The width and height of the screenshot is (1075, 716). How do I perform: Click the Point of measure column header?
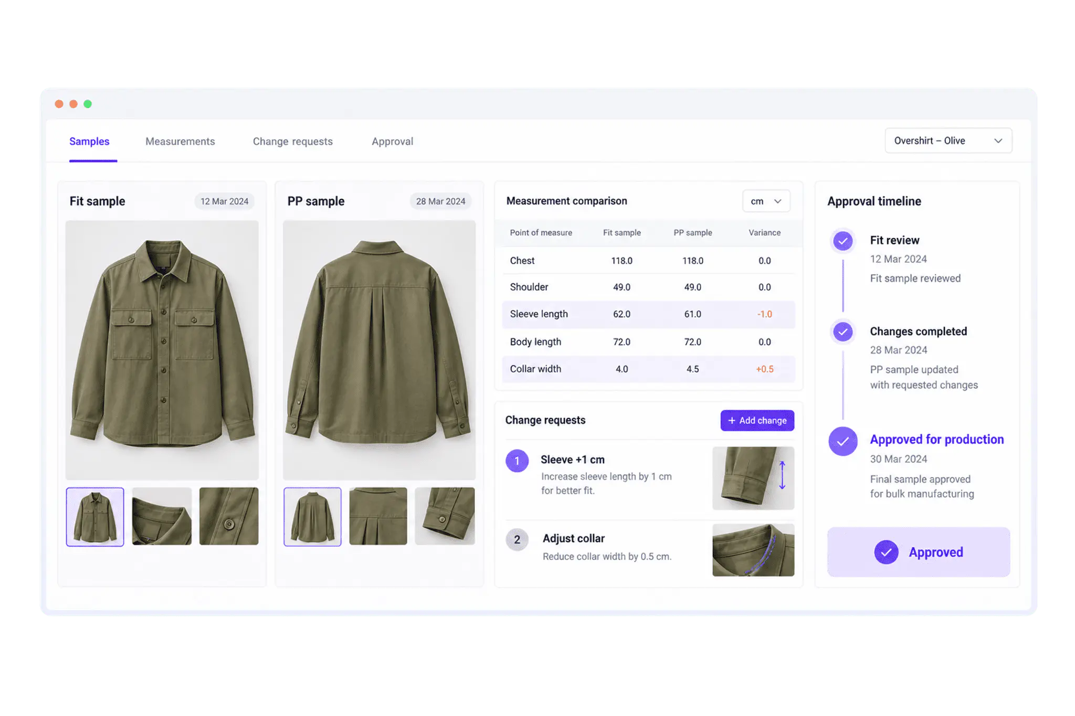(x=541, y=232)
